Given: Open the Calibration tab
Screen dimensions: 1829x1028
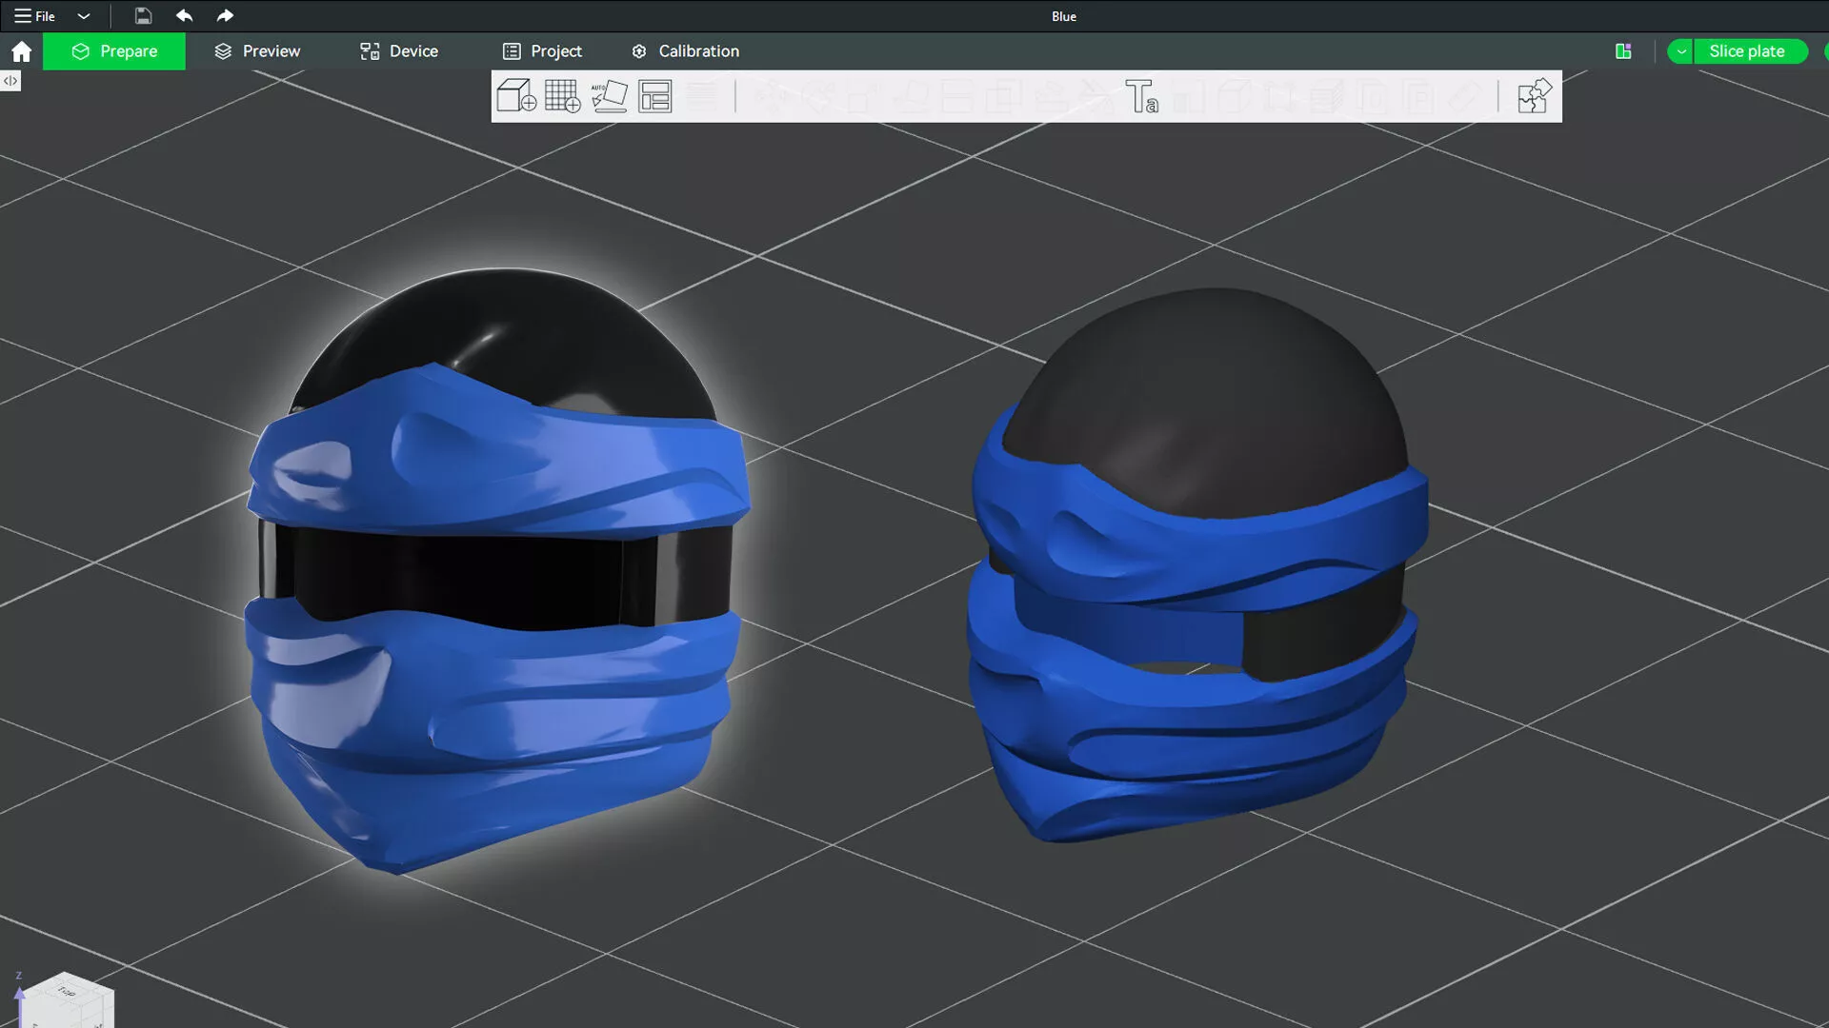Looking at the screenshot, I should click(685, 51).
